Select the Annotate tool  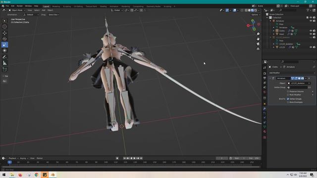[4, 57]
